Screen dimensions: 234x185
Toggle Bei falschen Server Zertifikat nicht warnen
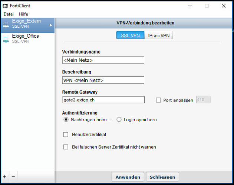[66, 147]
